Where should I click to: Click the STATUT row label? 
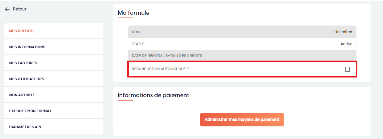click(138, 44)
